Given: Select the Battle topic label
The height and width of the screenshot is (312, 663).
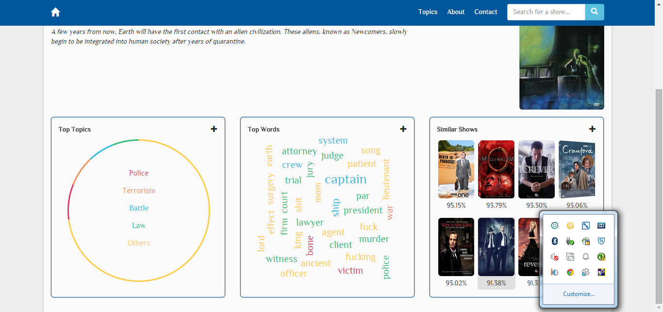Looking at the screenshot, I should pyautogui.click(x=139, y=208).
